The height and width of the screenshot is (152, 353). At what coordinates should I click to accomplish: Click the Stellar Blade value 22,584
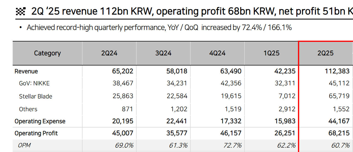click(177, 96)
